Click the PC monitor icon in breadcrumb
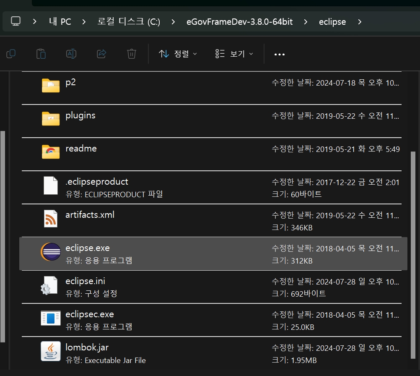420x376 pixels. pyautogui.click(x=16, y=21)
